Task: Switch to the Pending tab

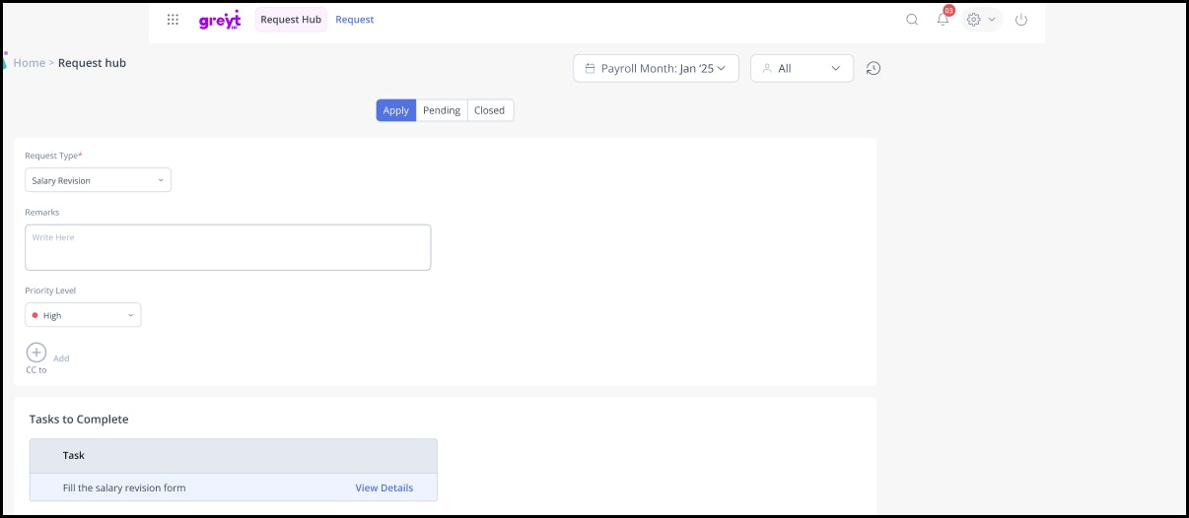Action: click(x=442, y=110)
